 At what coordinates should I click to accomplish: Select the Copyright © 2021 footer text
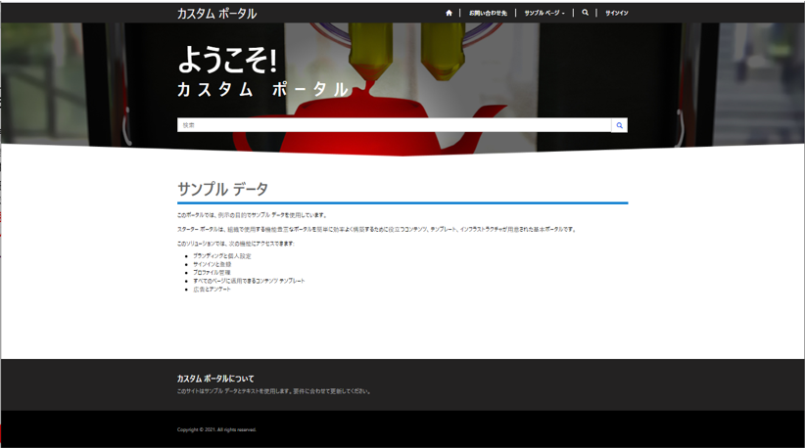tap(216, 429)
